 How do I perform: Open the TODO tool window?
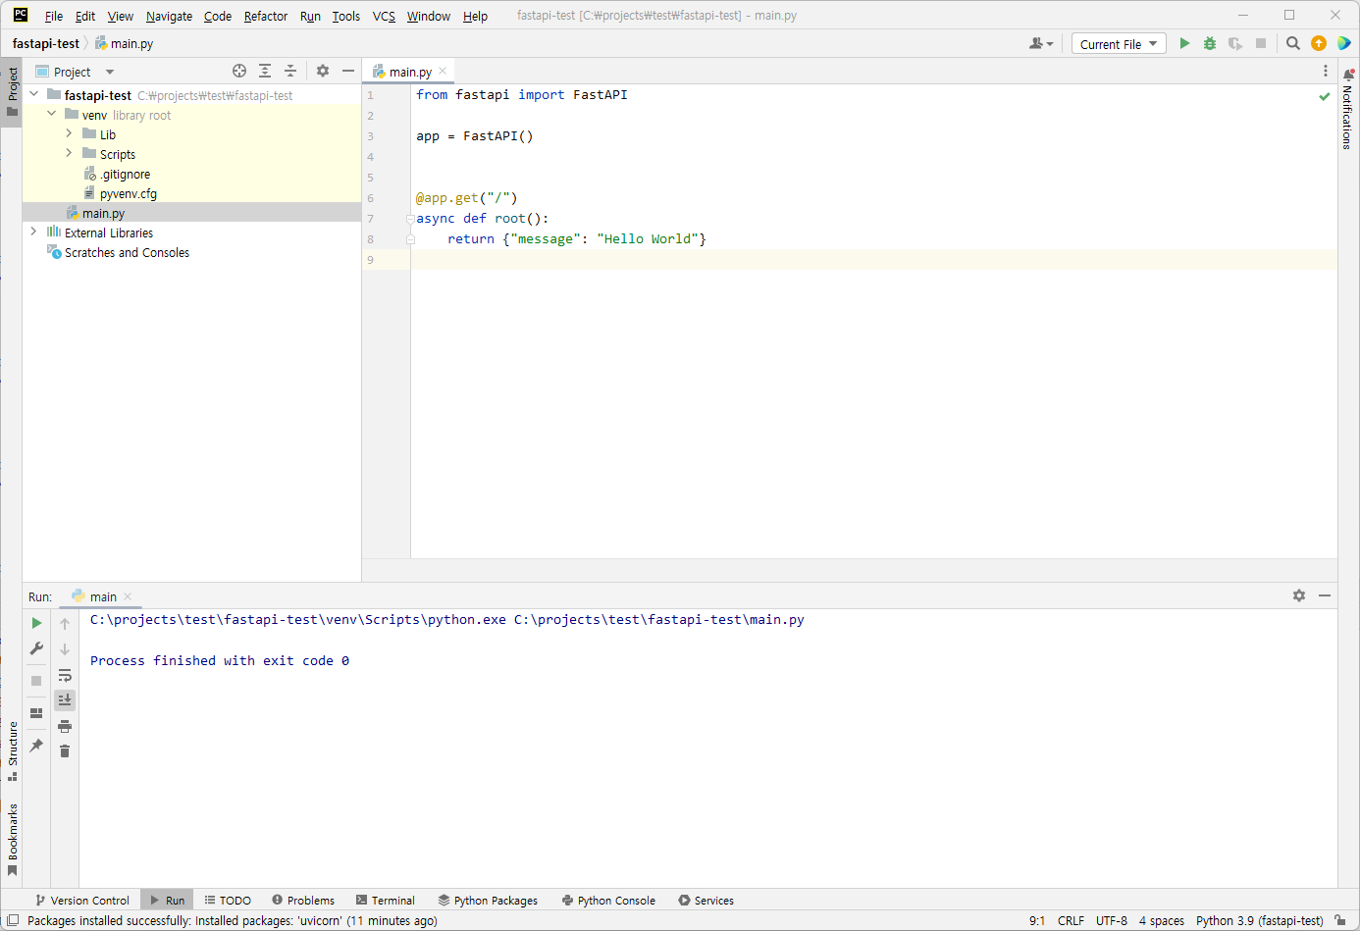point(228,900)
